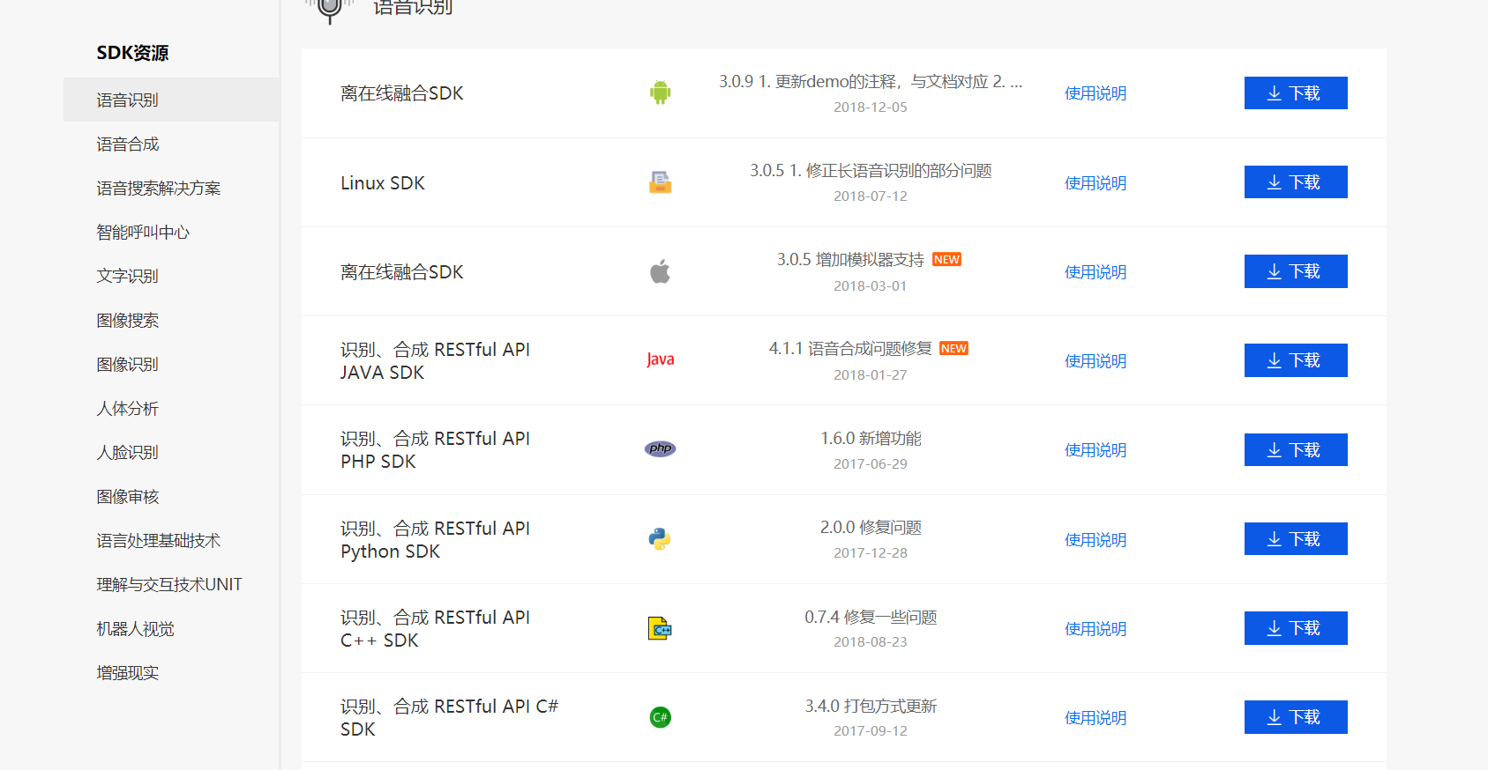This screenshot has width=1488, height=770.
Task: Download the Linux SDK
Action: 1296,181
